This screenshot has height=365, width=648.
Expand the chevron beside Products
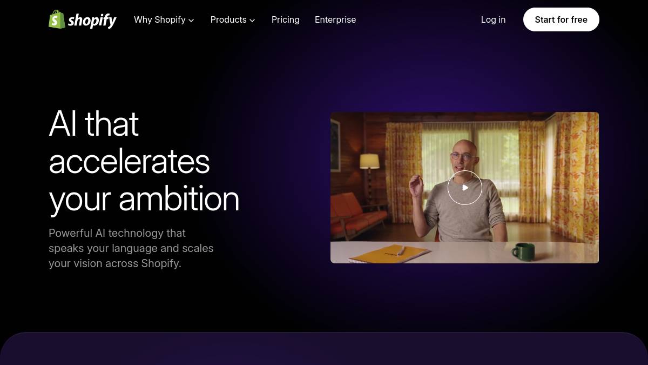[252, 21]
